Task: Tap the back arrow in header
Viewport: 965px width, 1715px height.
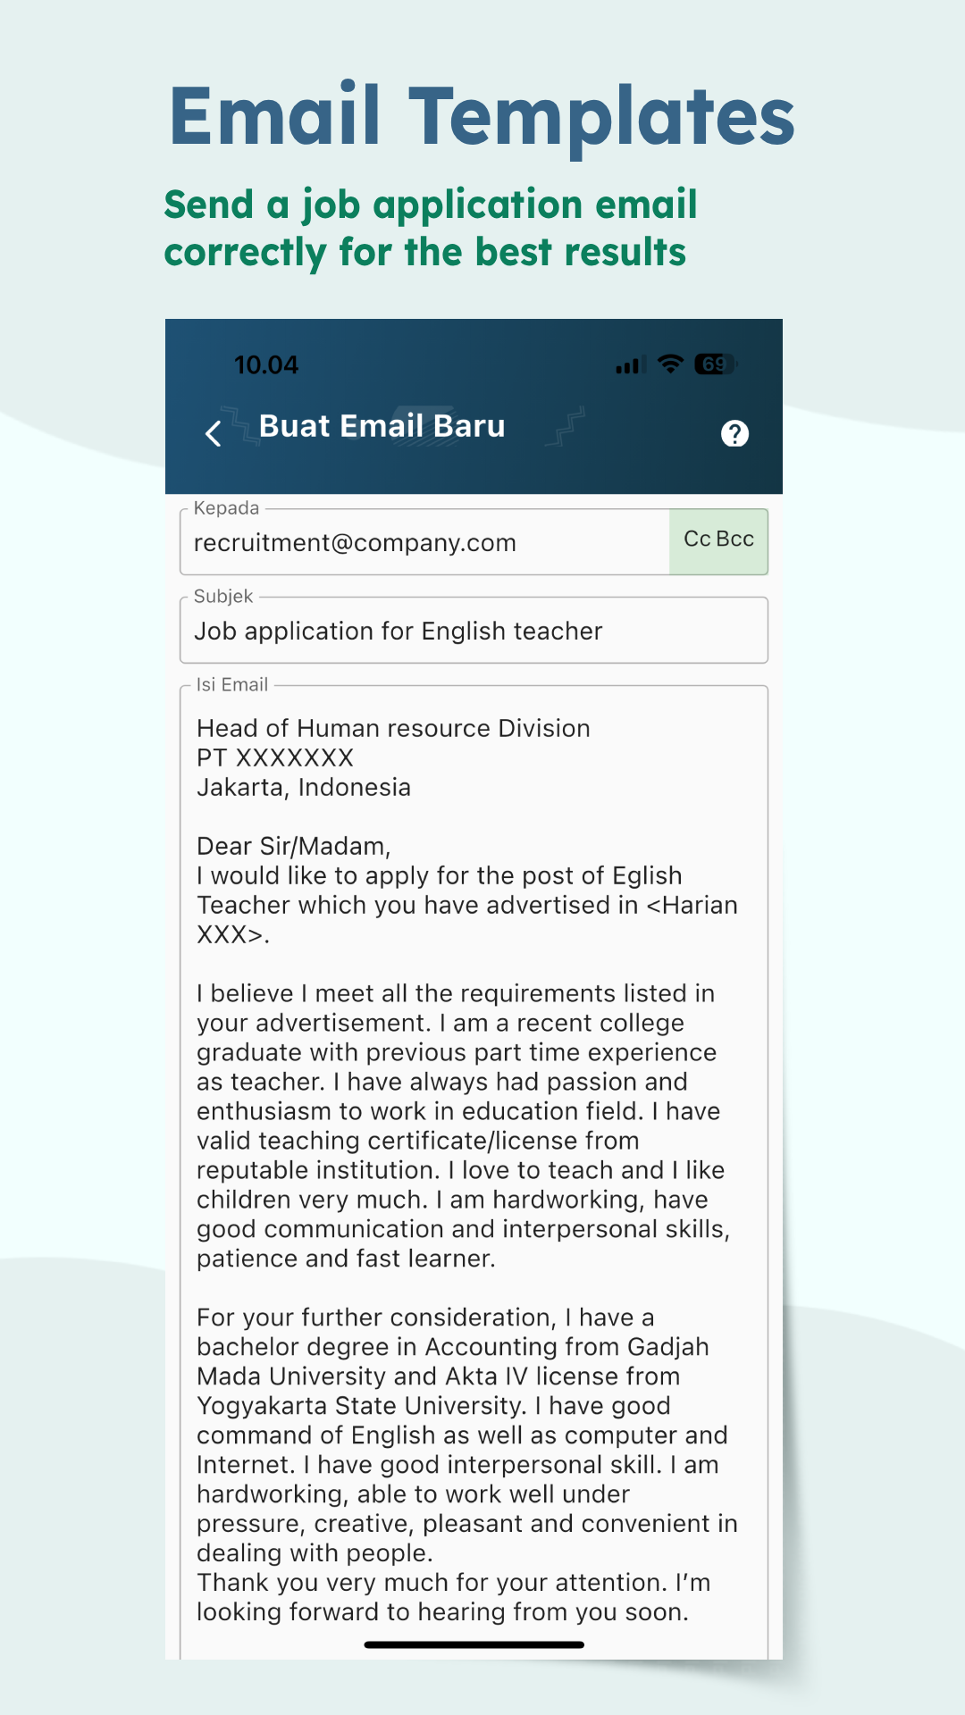Action: (213, 433)
